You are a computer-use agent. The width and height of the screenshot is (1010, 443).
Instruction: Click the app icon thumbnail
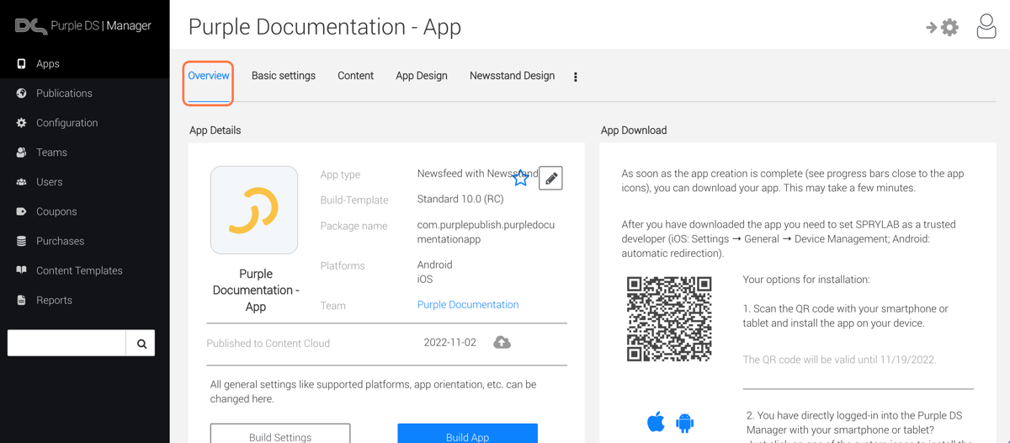(254, 210)
